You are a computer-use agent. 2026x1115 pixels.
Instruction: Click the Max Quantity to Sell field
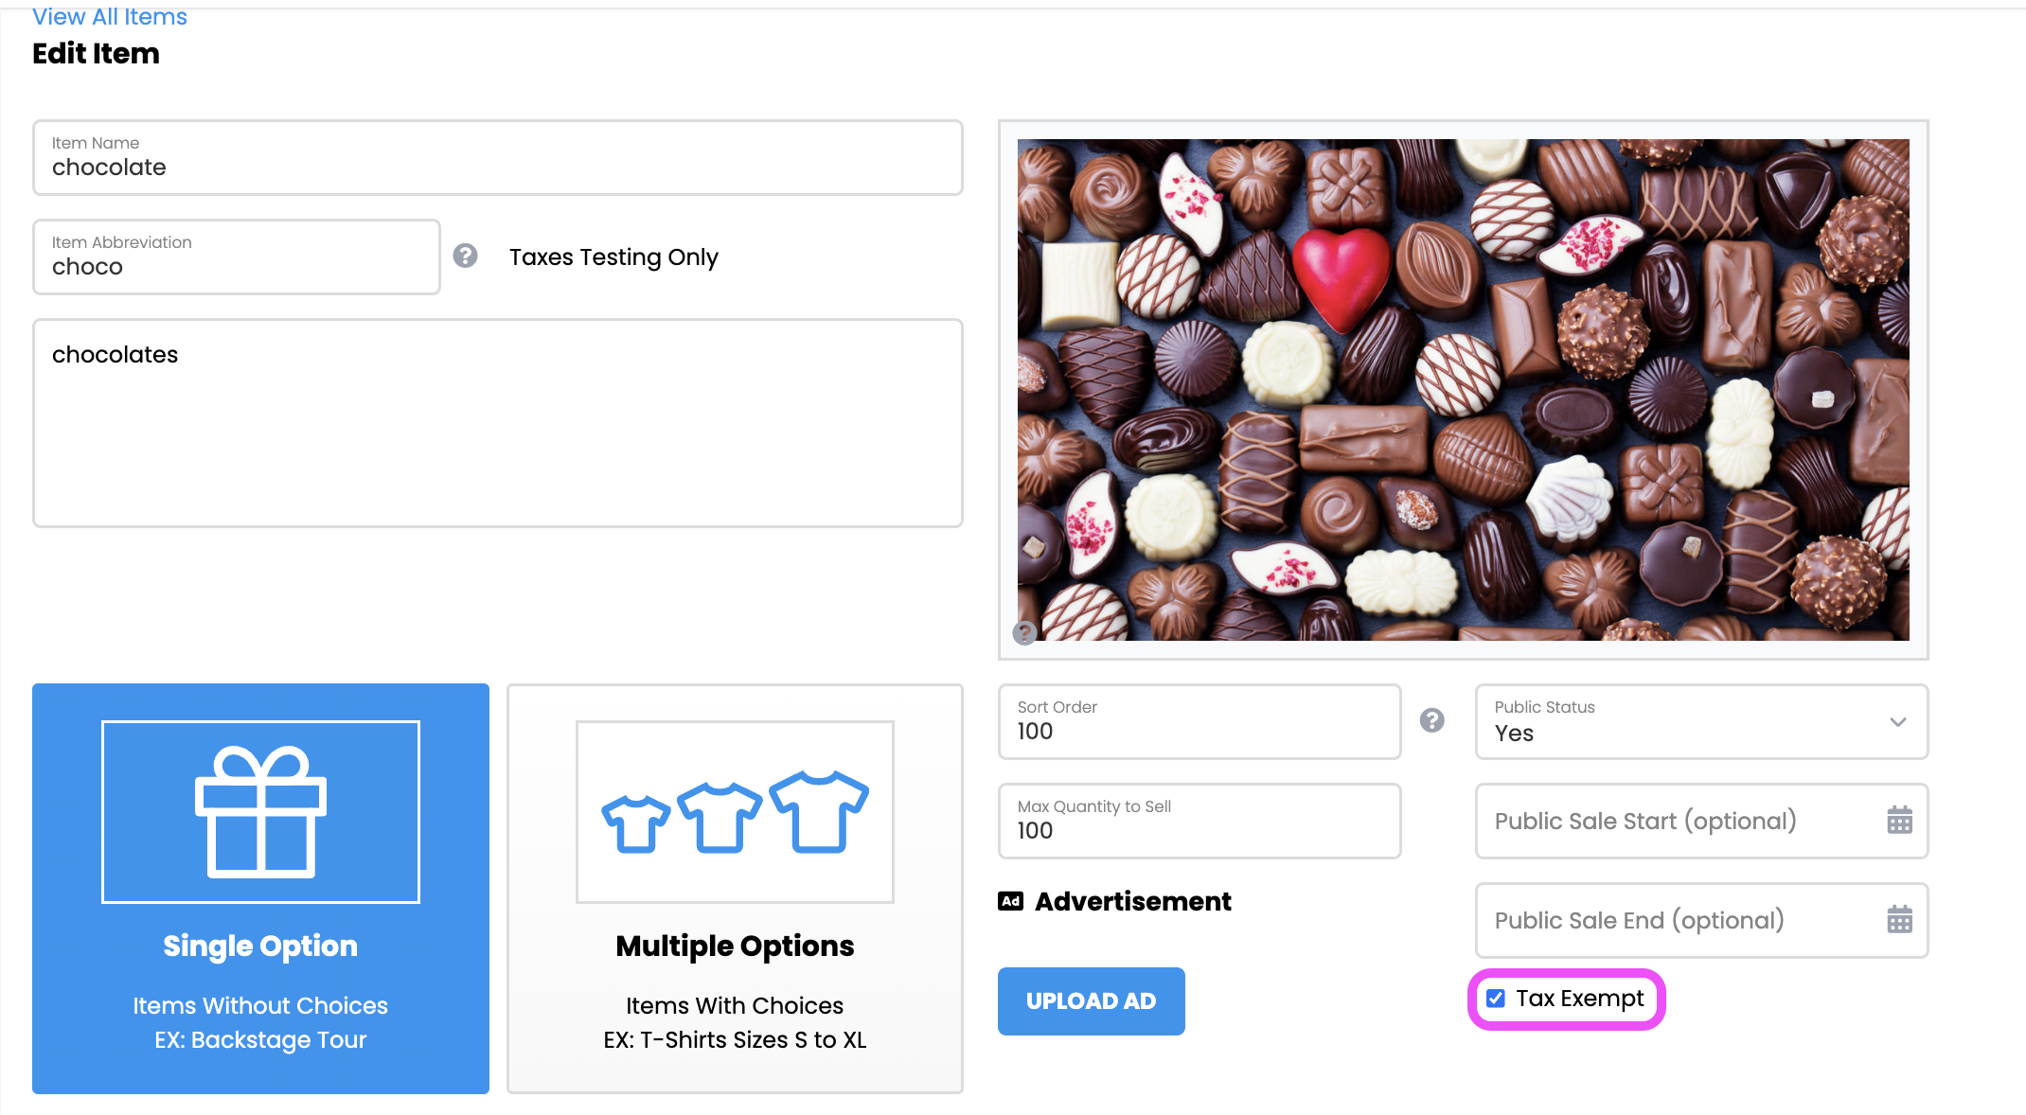pos(1200,821)
